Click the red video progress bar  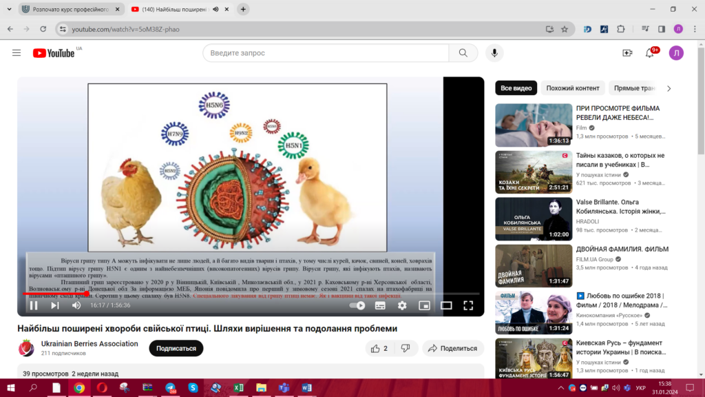point(55,293)
